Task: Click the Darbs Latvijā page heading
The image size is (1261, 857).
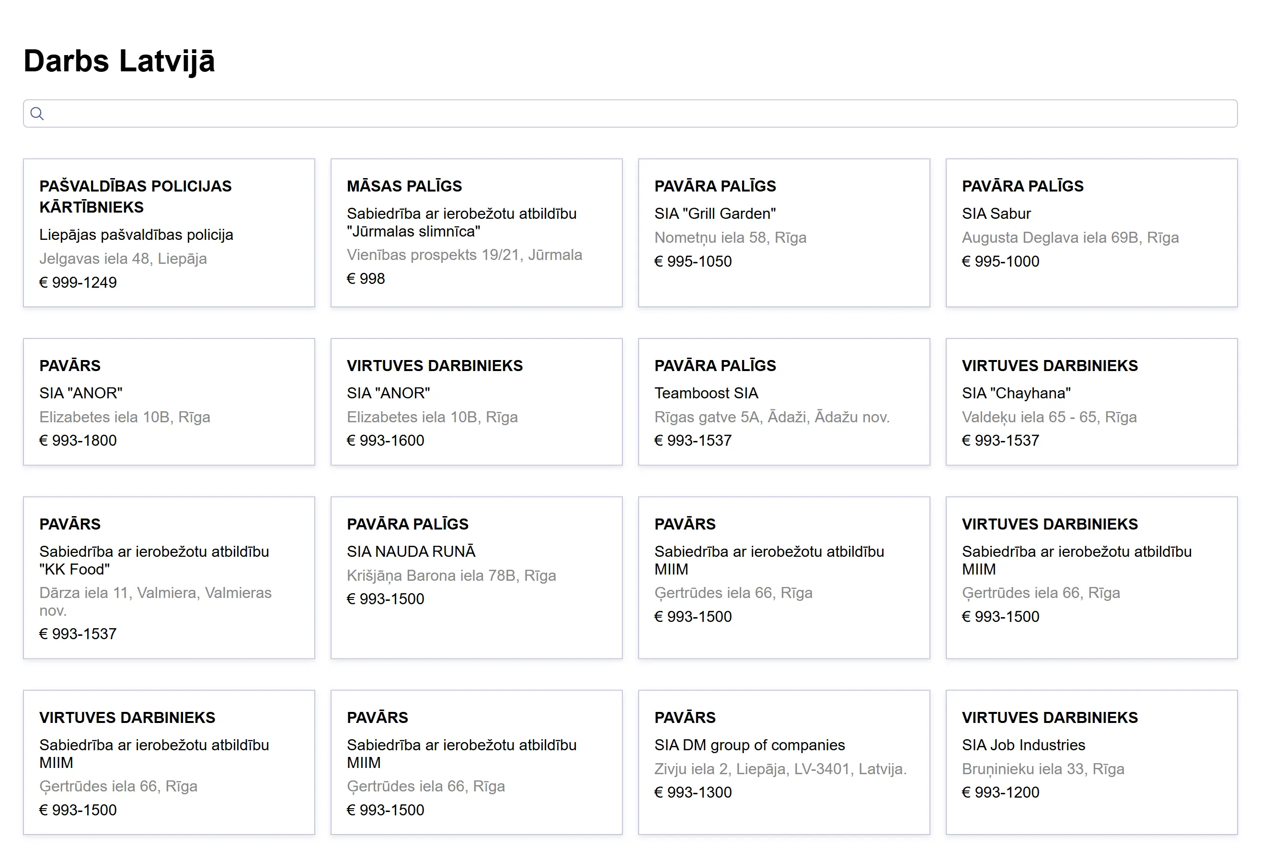Action: 119,61
